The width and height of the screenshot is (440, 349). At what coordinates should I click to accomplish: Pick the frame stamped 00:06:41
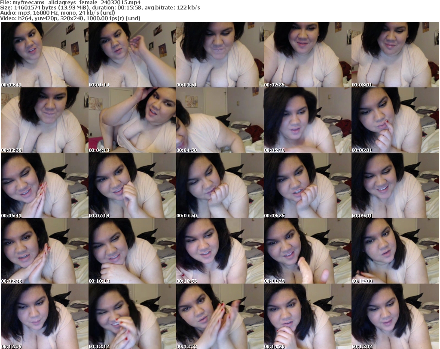click(45, 185)
